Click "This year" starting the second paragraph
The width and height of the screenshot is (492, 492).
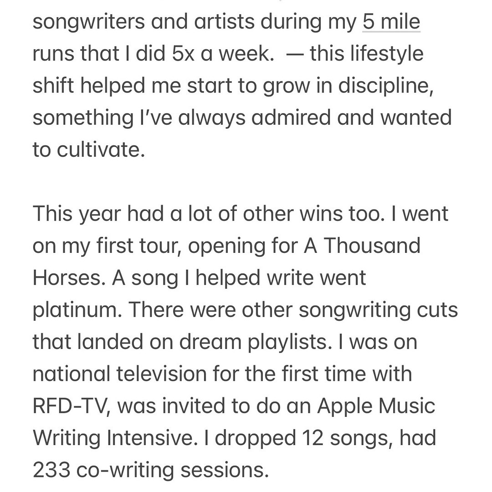pos(77,214)
